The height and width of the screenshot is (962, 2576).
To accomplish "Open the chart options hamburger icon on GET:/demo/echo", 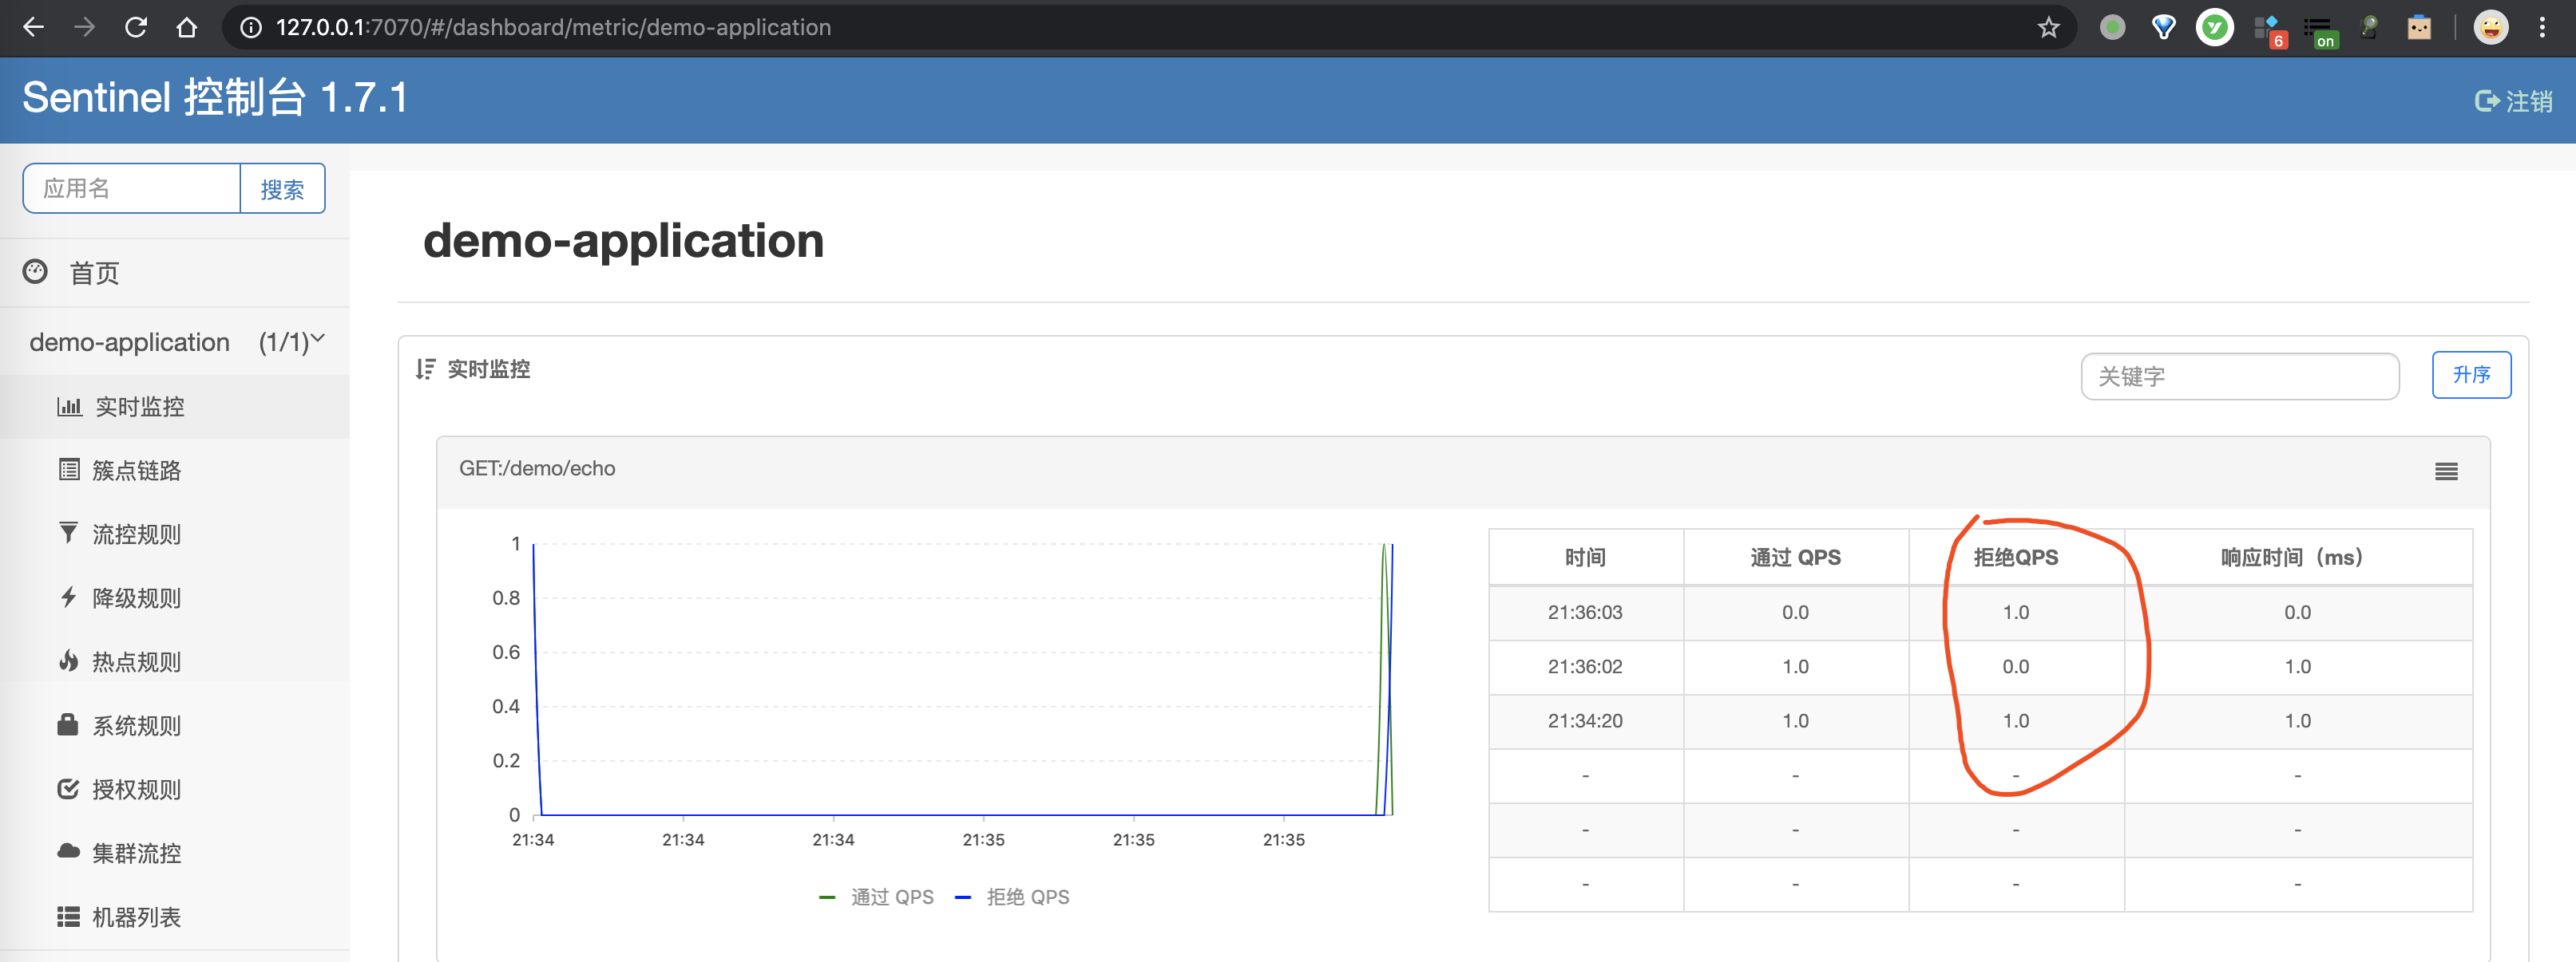I will (2447, 471).
